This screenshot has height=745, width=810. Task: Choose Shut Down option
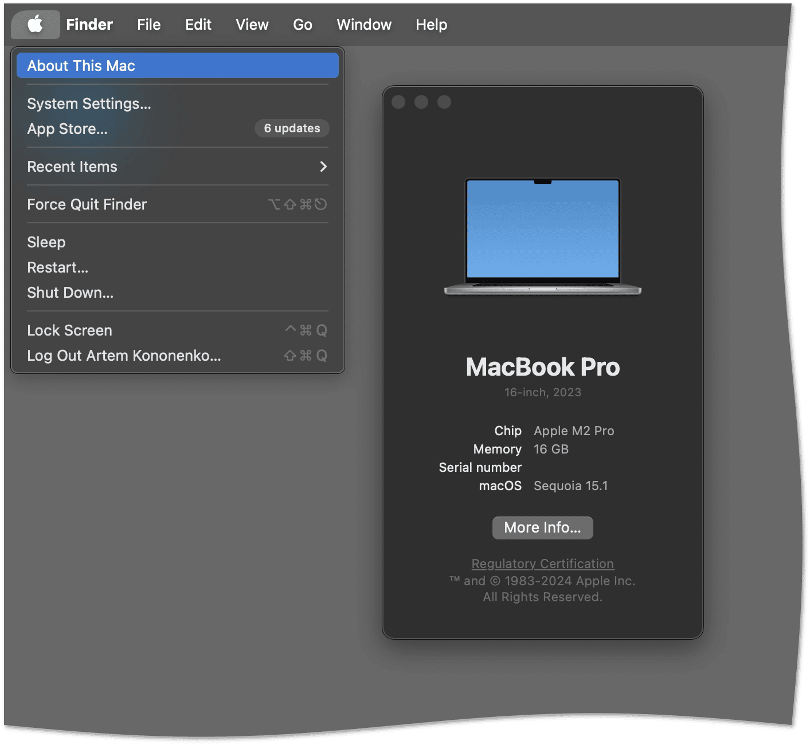[70, 293]
